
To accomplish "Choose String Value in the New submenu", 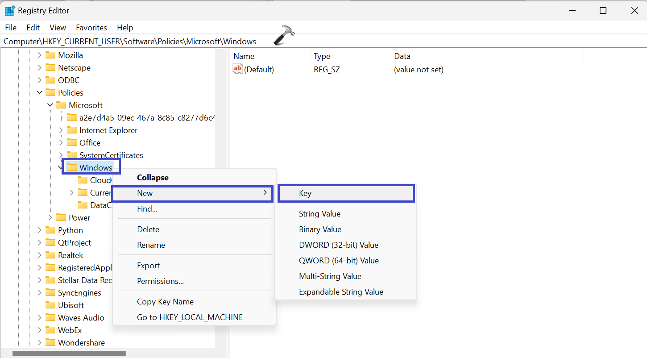I will click(x=346, y=214).
